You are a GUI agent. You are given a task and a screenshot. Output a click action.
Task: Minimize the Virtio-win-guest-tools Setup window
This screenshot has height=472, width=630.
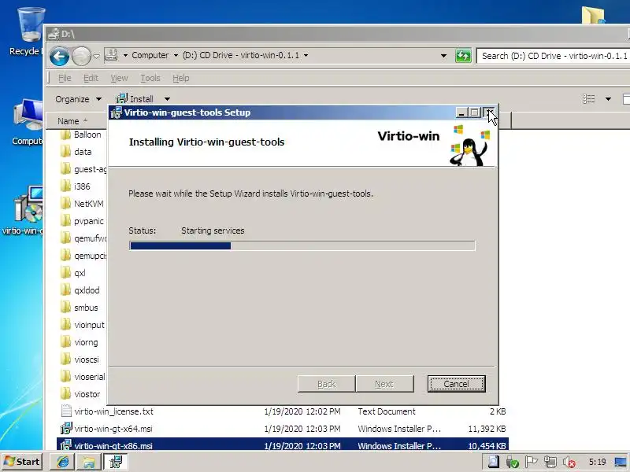pos(461,112)
